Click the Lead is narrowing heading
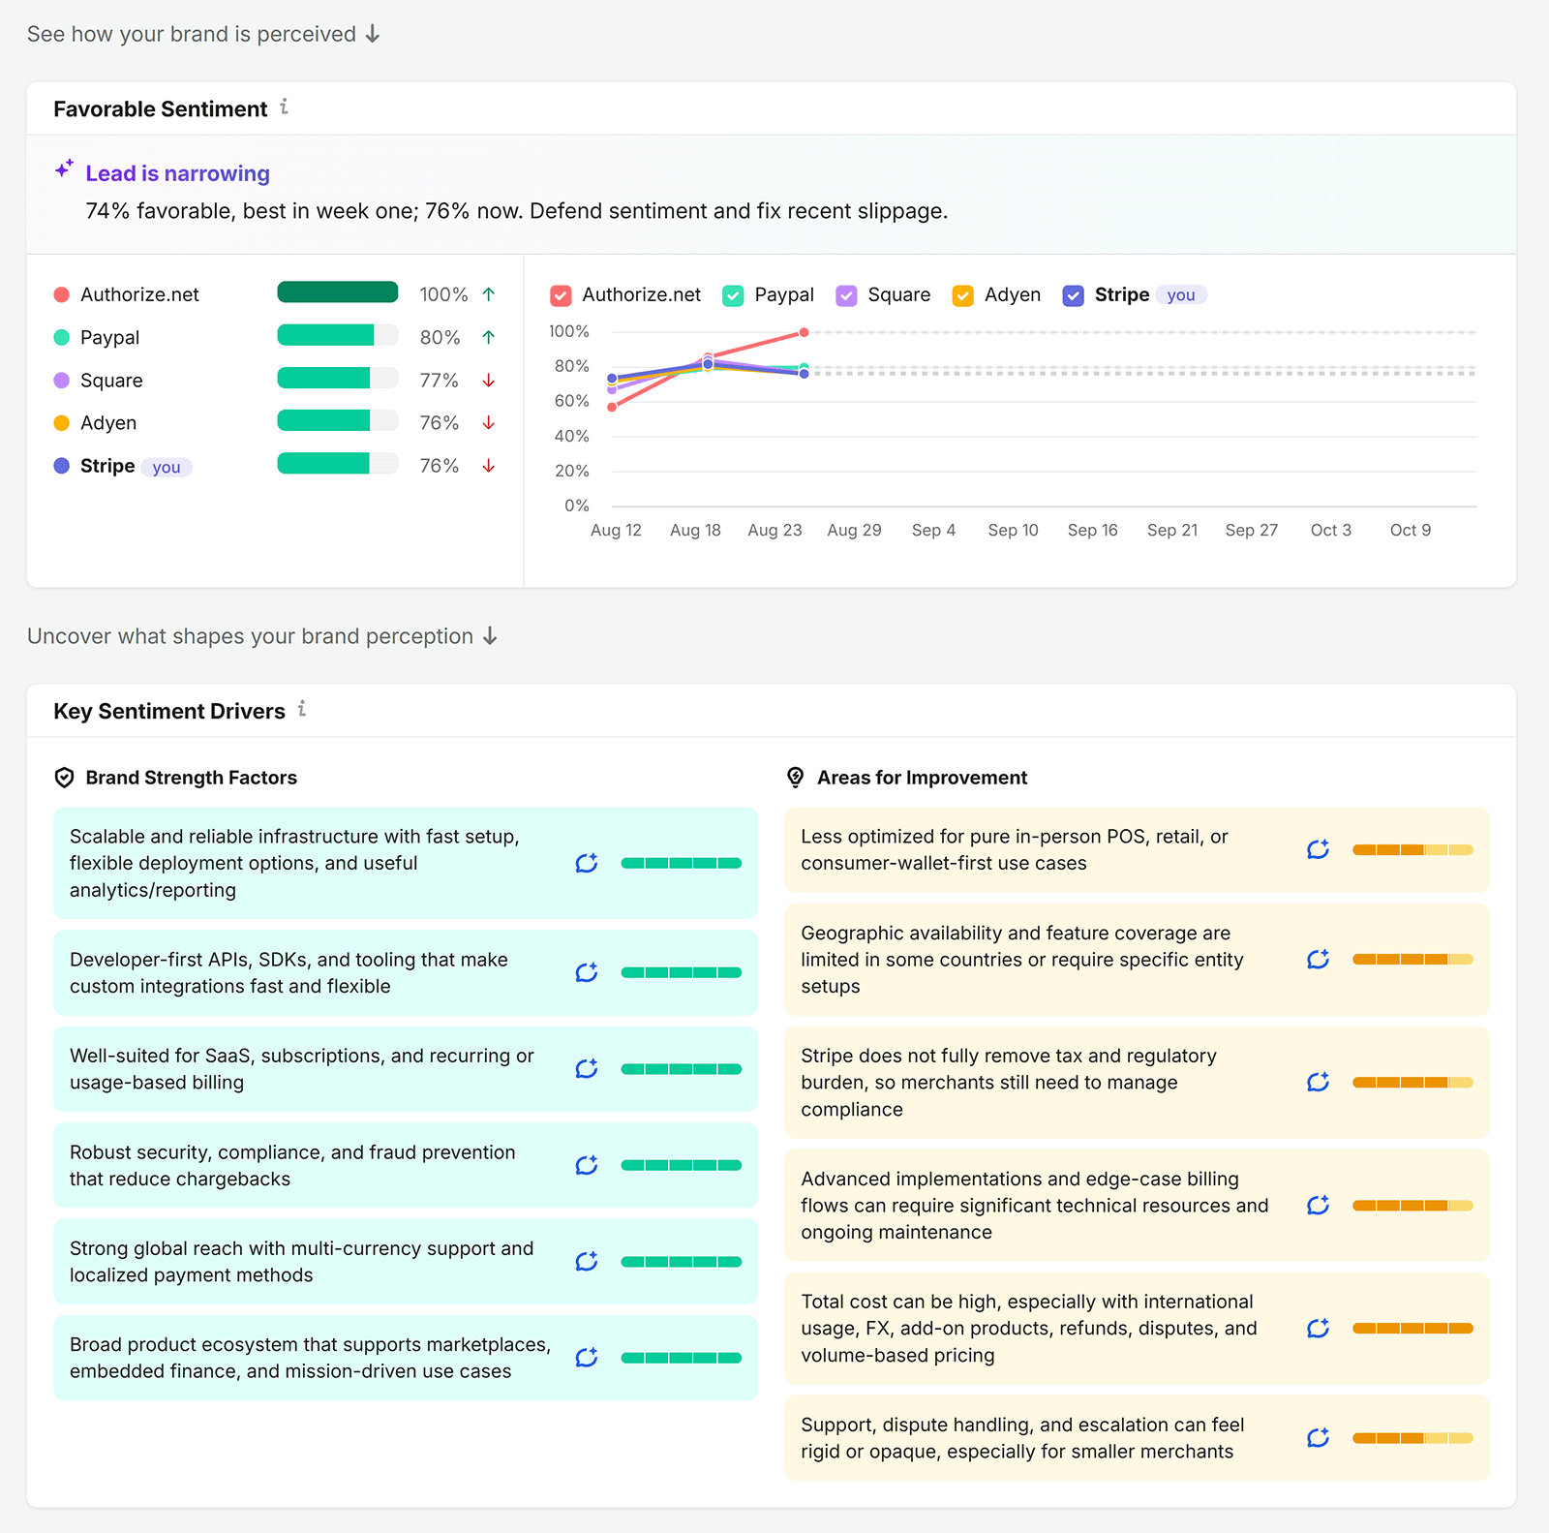The image size is (1549, 1533). point(178,173)
